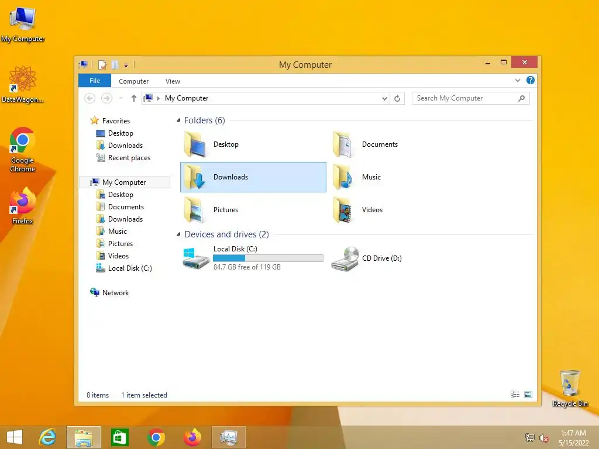Image resolution: width=599 pixels, height=449 pixels.
Task: Open Windows Store from taskbar
Action: tap(119, 437)
